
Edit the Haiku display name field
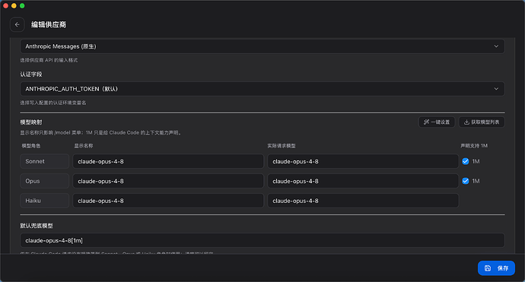168,201
